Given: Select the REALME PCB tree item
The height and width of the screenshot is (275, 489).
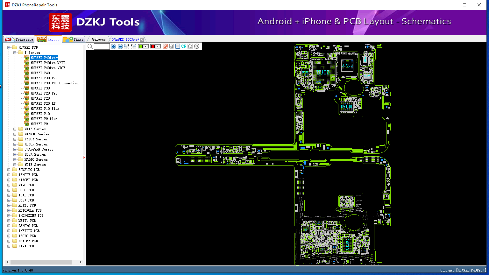Looking at the screenshot, I should [28, 241].
